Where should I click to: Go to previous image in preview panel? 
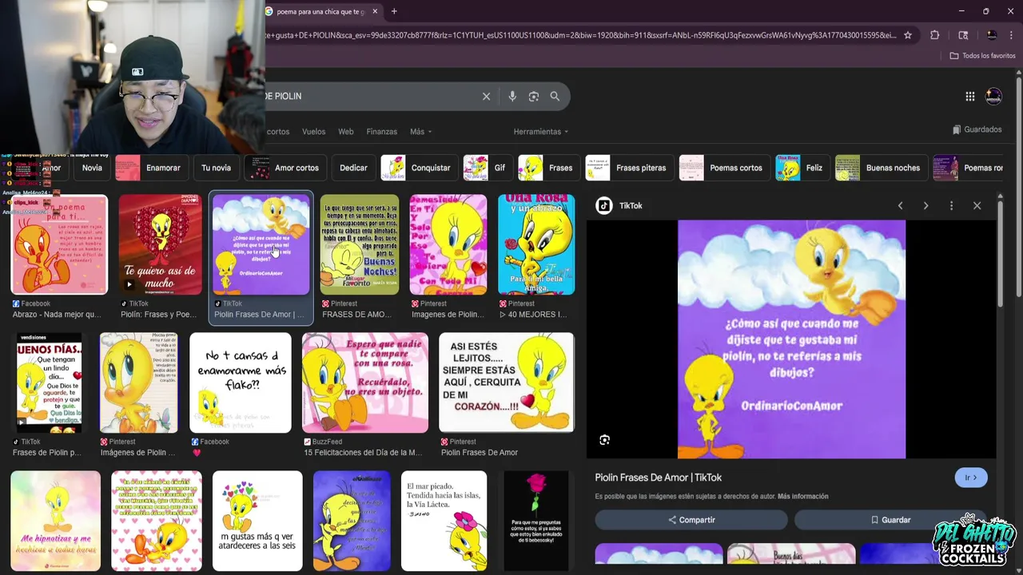pyautogui.click(x=900, y=206)
